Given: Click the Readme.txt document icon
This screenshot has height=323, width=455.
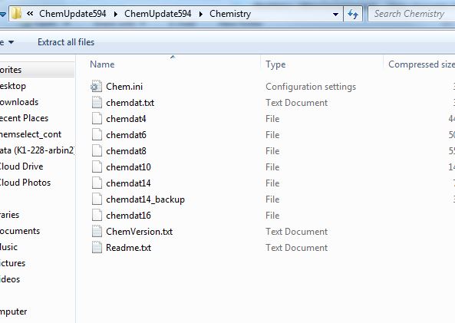Looking at the screenshot, I should [x=97, y=247].
